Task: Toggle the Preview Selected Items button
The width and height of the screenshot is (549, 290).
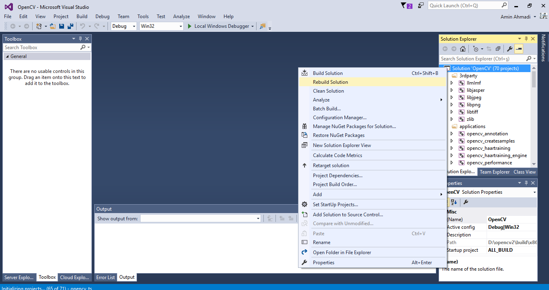Action: 519,49
